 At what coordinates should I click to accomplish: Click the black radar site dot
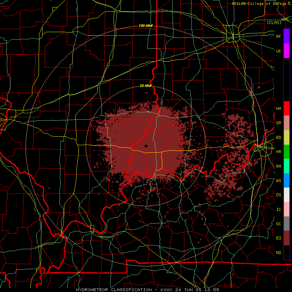coord(146,146)
